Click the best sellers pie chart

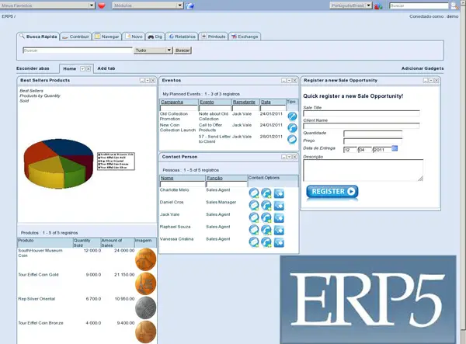[x=58, y=163]
